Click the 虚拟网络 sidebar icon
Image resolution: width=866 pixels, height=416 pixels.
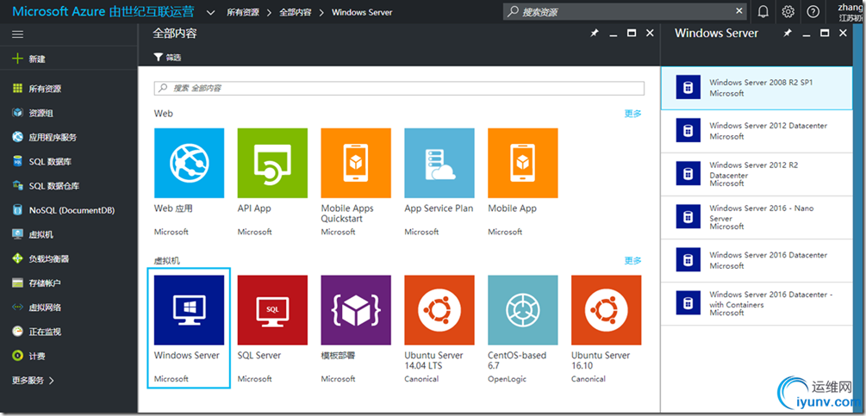tap(18, 307)
